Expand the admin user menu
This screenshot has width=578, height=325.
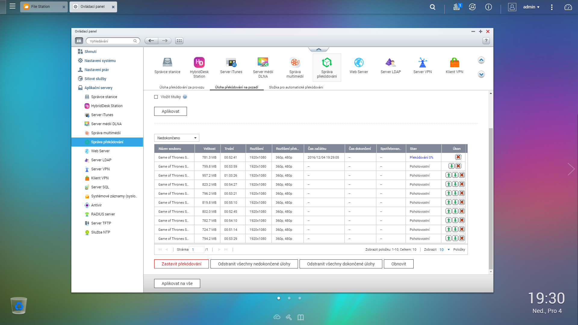pyautogui.click(x=531, y=7)
